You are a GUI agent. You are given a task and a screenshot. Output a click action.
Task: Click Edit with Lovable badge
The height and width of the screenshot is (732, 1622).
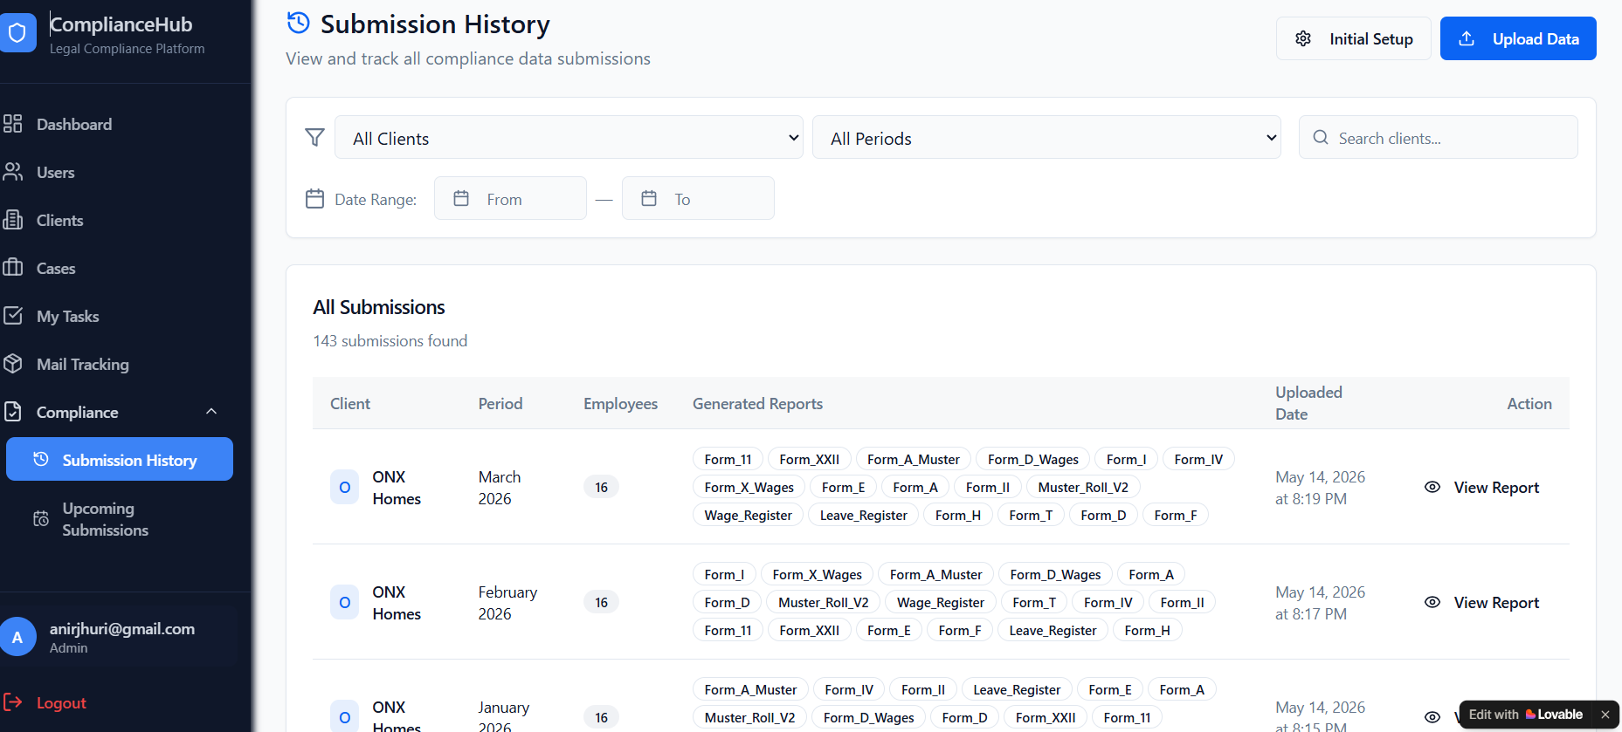[x=1526, y=715]
